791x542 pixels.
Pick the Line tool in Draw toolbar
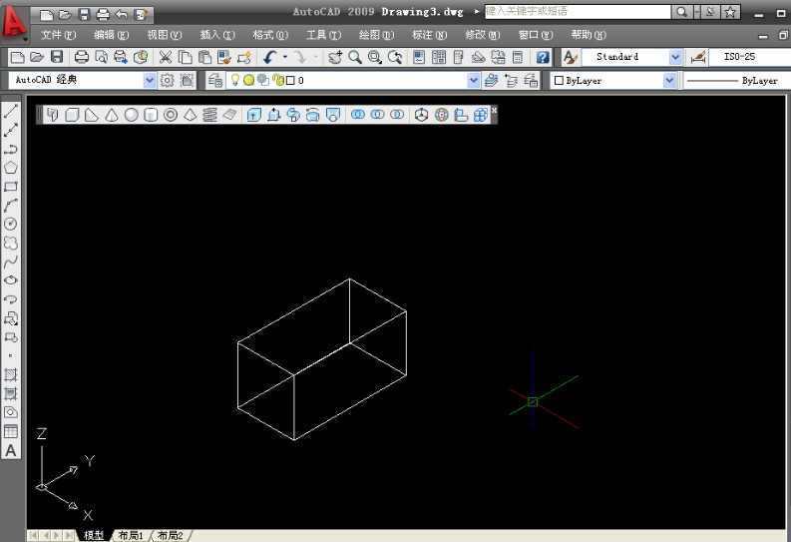[x=11, y=111]
